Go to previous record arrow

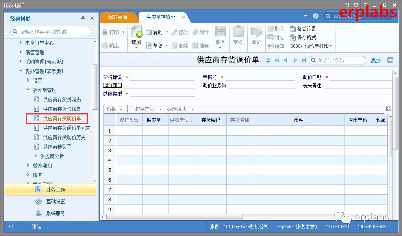coord(285,60)
